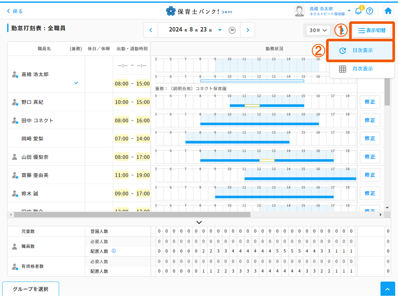Go to previous date with left arrow

point(151,30)
